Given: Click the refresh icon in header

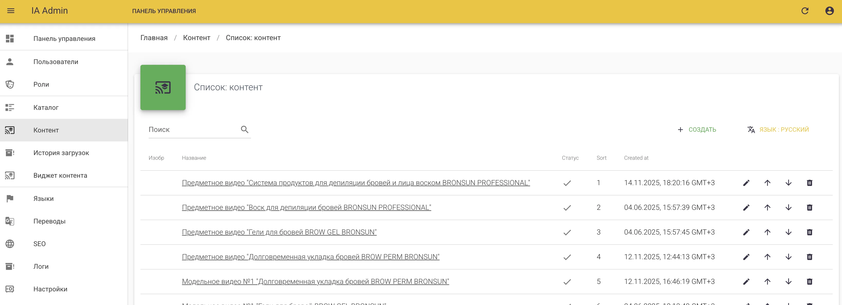Looking at the screenshot, I should (805, 11).
